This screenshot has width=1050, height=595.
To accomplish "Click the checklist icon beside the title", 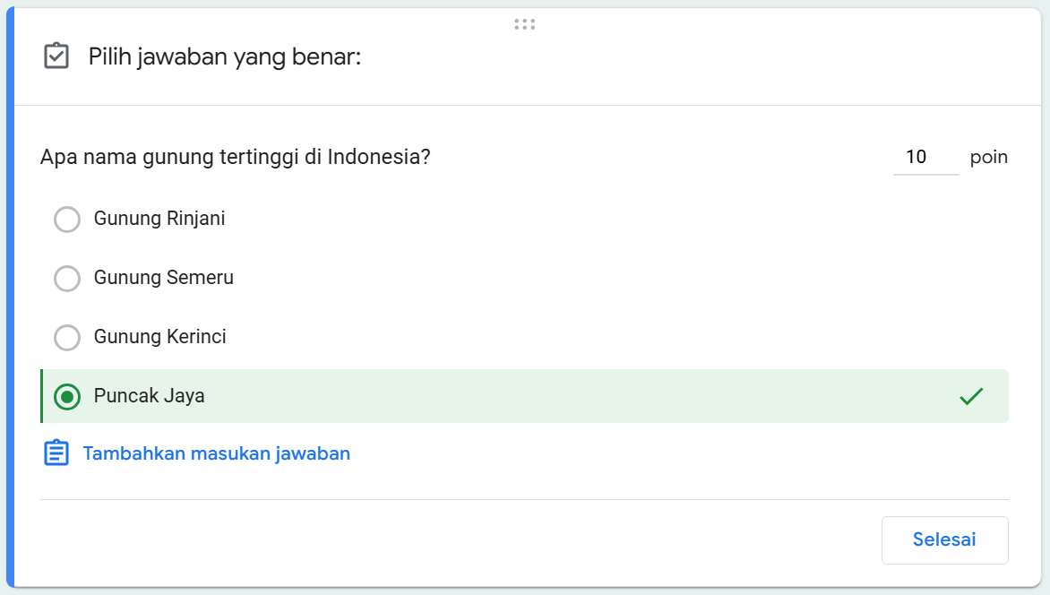I will pos(56,56).
